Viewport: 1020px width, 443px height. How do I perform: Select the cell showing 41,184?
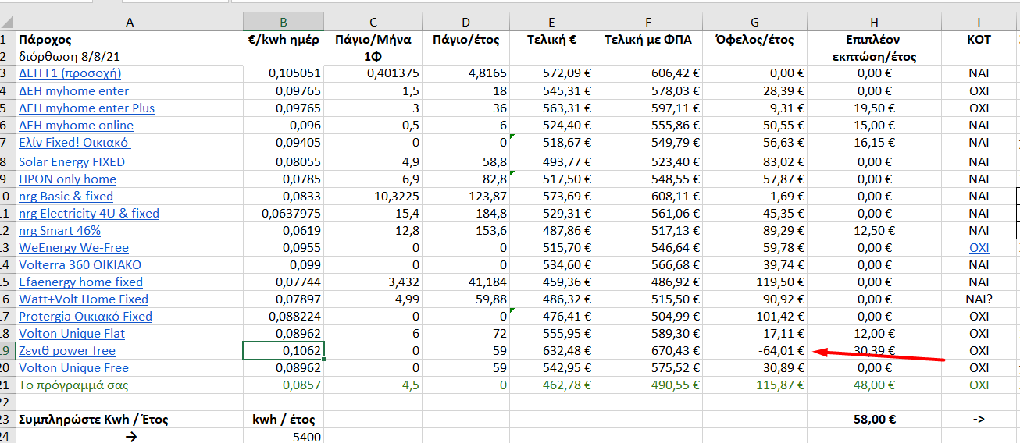coord(466,282)
